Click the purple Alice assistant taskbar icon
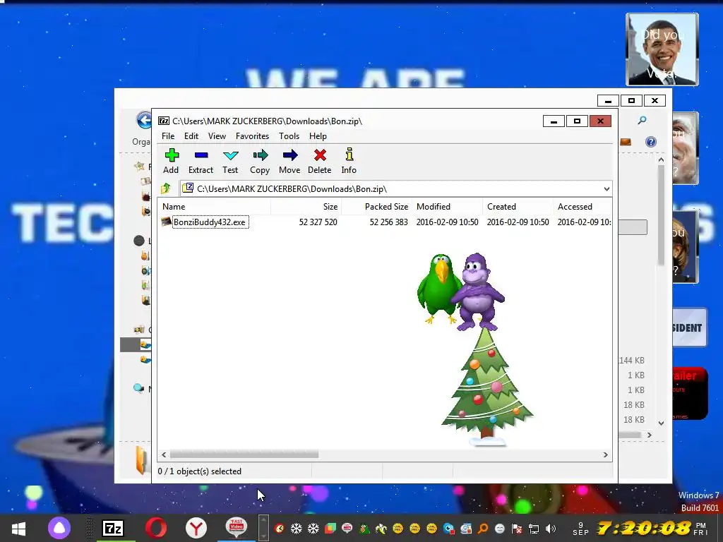Screen dimensions: 723x542 pyautogui.click(x=59, y=528)
